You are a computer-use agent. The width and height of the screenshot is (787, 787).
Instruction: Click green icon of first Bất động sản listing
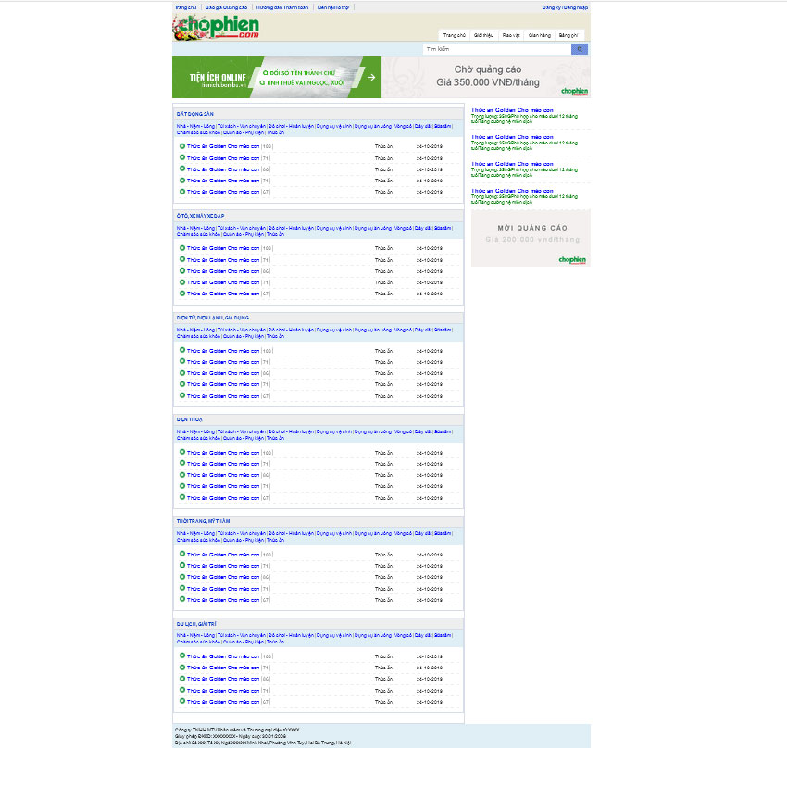click(x=182, y=146)
